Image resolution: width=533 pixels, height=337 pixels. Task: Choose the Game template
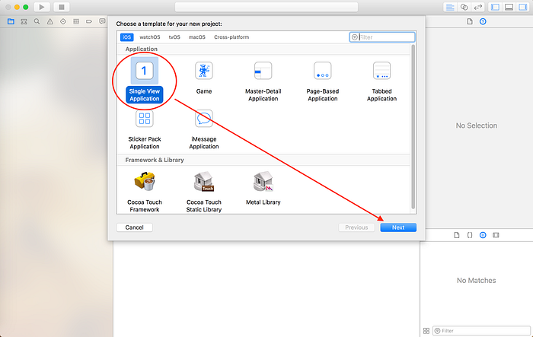pos(204,78)
